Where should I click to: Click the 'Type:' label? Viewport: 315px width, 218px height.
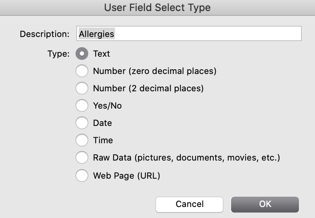[58, 54]
